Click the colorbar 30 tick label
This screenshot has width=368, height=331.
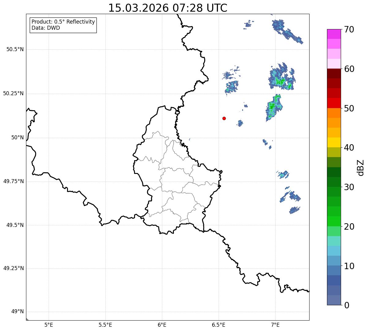(x=349, y=187)
